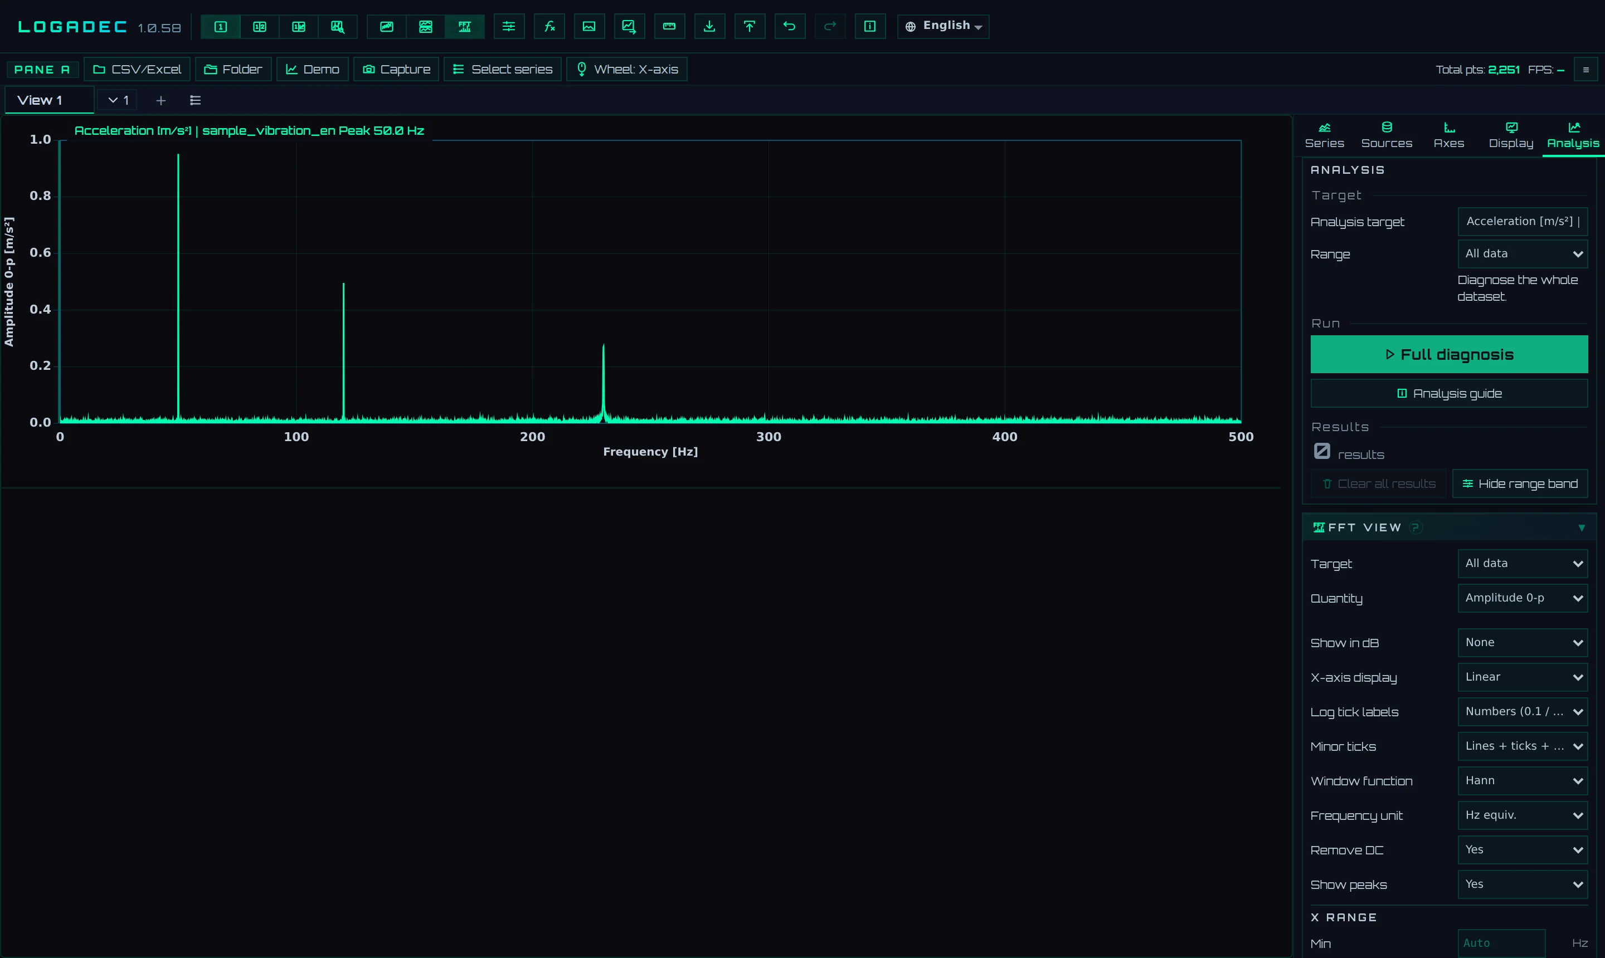Click the download arrow icon

[709, 27]
